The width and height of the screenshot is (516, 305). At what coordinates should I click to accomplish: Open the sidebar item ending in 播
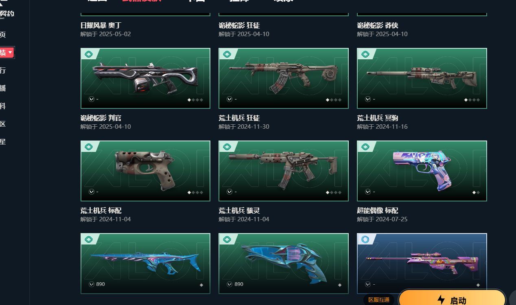(3, 88)
